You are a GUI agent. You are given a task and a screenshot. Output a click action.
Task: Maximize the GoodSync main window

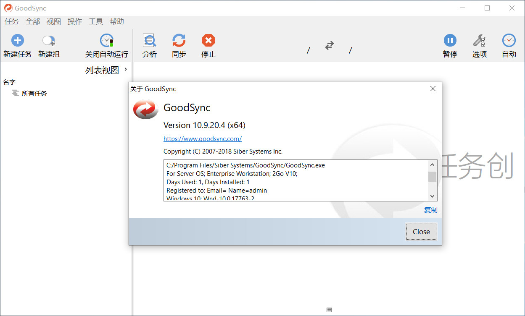[x=487, y=8]
